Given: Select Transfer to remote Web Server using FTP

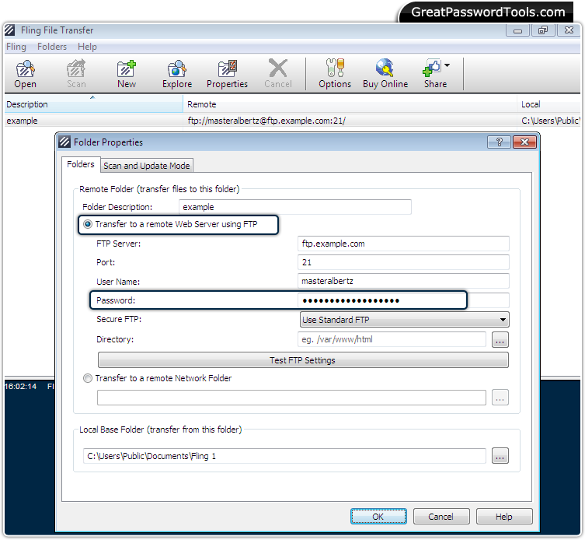Looking at the screenshot, I should tap(88, 224).
